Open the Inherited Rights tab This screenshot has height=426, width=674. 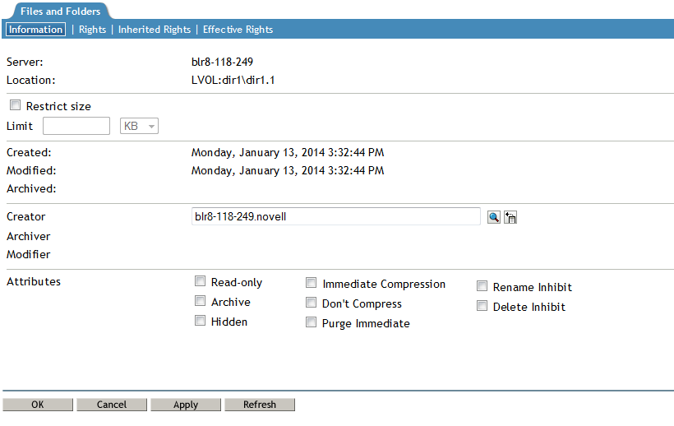tap(155, 30)
